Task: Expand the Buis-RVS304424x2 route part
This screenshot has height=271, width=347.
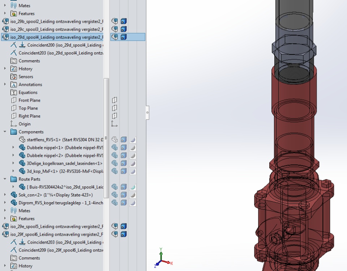Action: 13,187
